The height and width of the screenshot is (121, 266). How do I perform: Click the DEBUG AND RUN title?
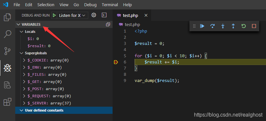tap(36, 16)
